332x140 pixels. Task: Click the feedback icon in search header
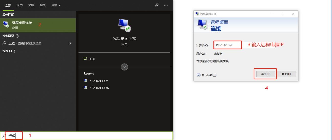click(157, 5)
